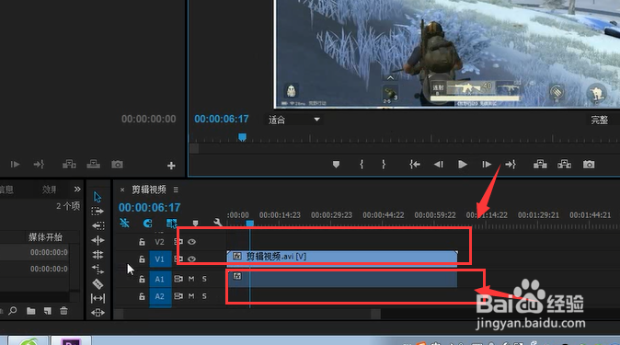Go to In point in Program monitor
Image resolution: width=620 pixels, height=345 pixels.
tap(415, 164)
